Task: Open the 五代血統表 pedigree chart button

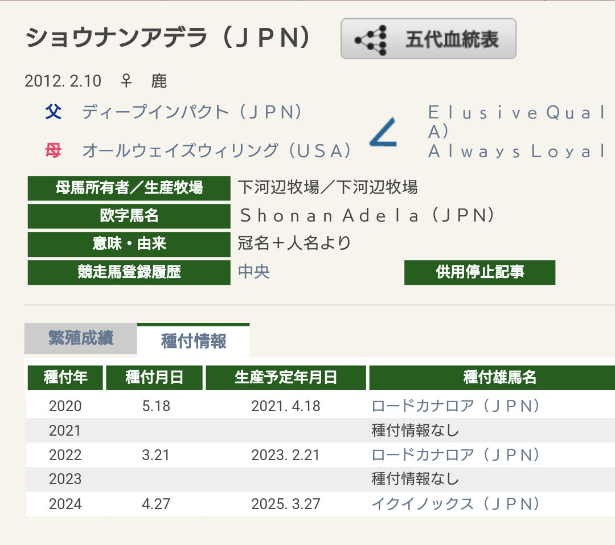Action: [x=428, y=39]
